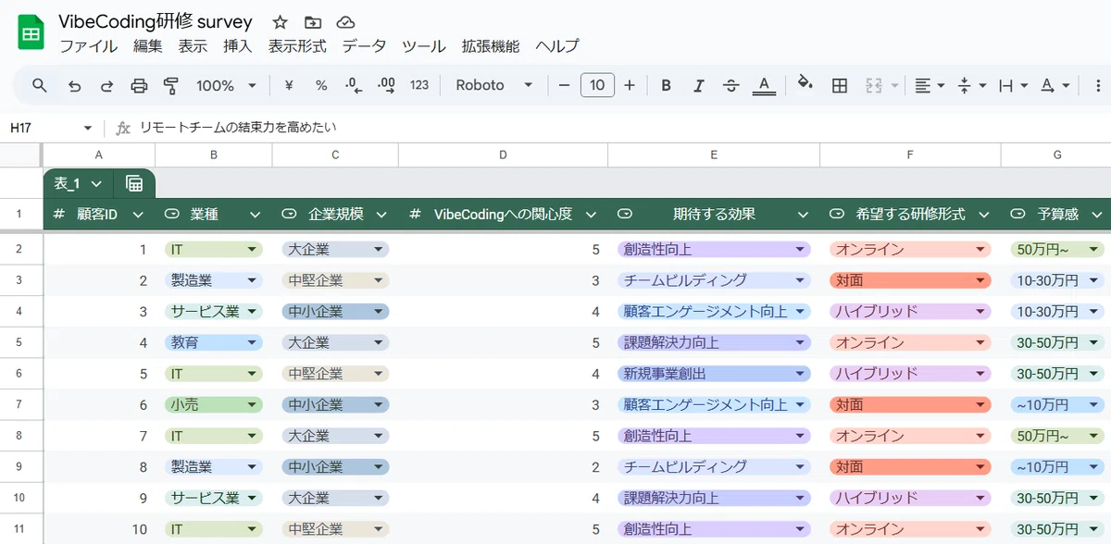Image resolution: width=1111 pixels, height=544 pixels.
Task: Open 希望する研修形式 header dropdown
Action: pyautogui.click(x=983, y=215)
